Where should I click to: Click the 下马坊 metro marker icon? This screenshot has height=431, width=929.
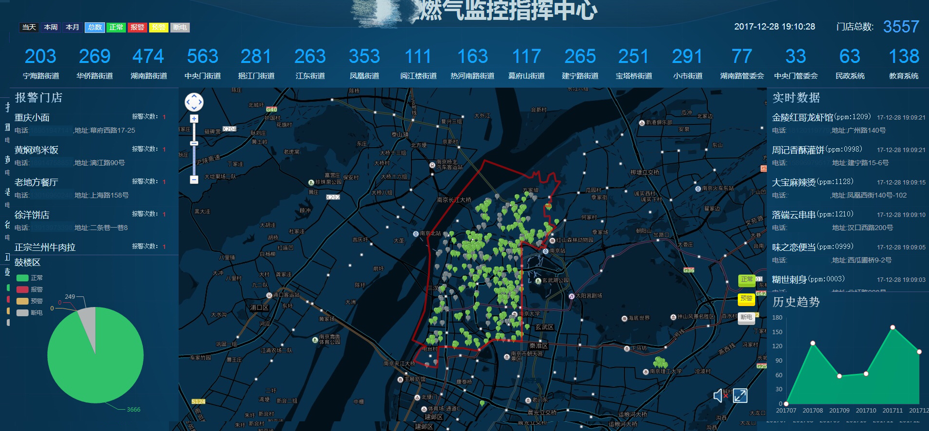[x=626, y=348]
